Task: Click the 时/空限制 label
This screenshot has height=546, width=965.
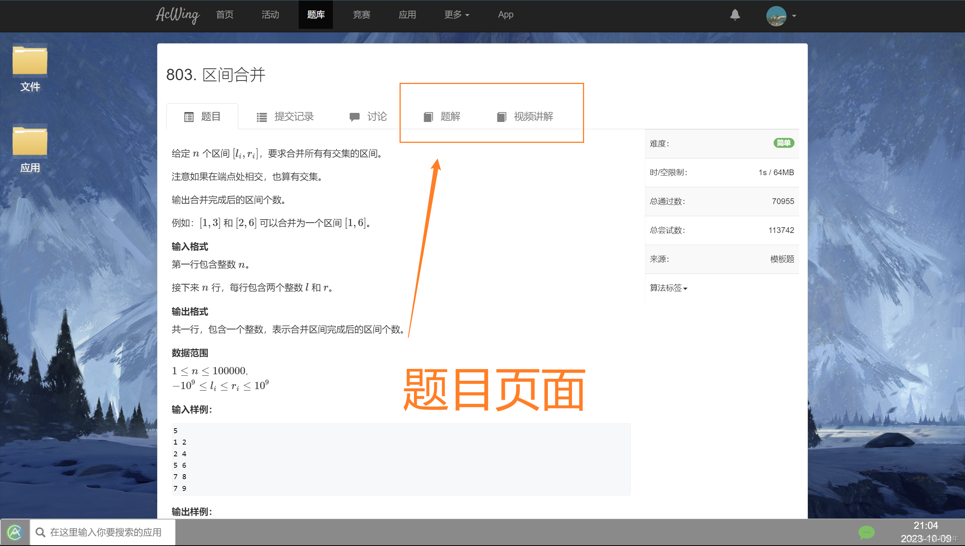Action: click(669, 173)
